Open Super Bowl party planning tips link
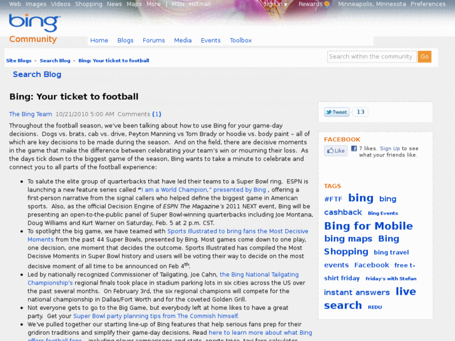The image size is (455, 341). click(x=156, y=316)
